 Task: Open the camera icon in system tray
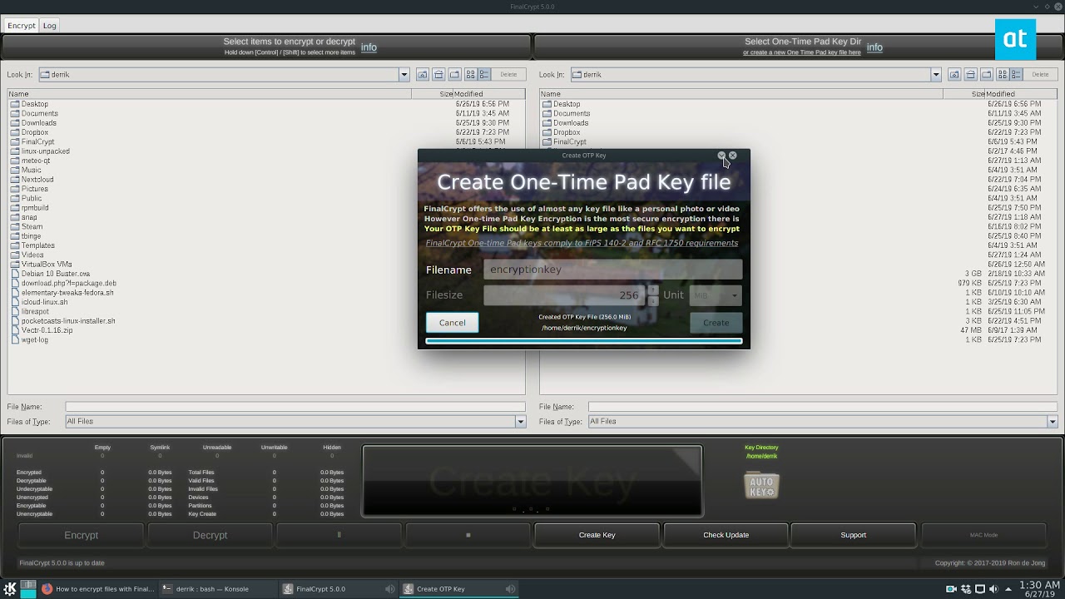click(951, 589)
